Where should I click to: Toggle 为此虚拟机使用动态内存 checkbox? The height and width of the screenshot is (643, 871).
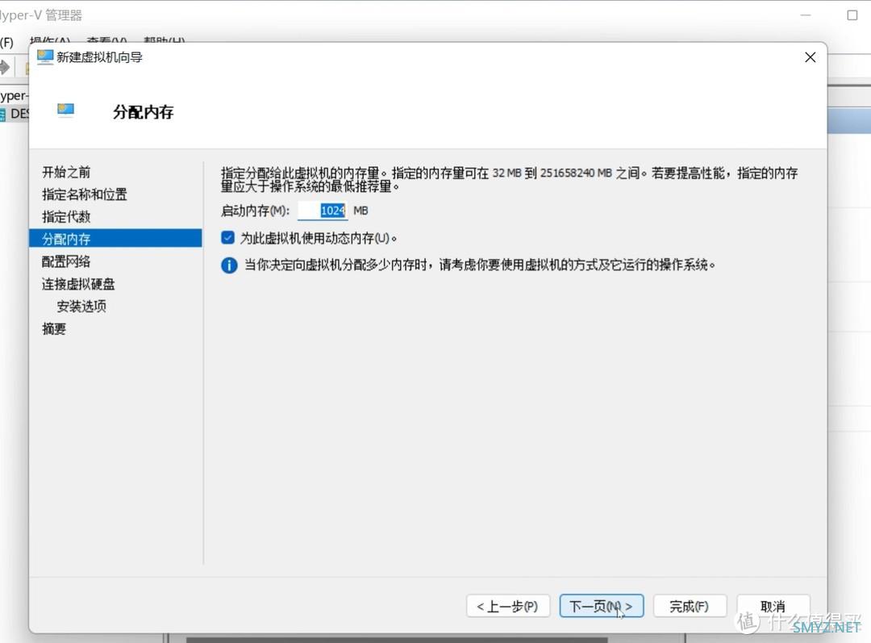228,238
